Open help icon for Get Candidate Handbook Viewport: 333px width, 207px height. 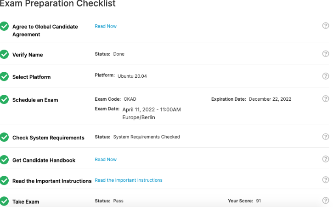[x=326, y=159]
